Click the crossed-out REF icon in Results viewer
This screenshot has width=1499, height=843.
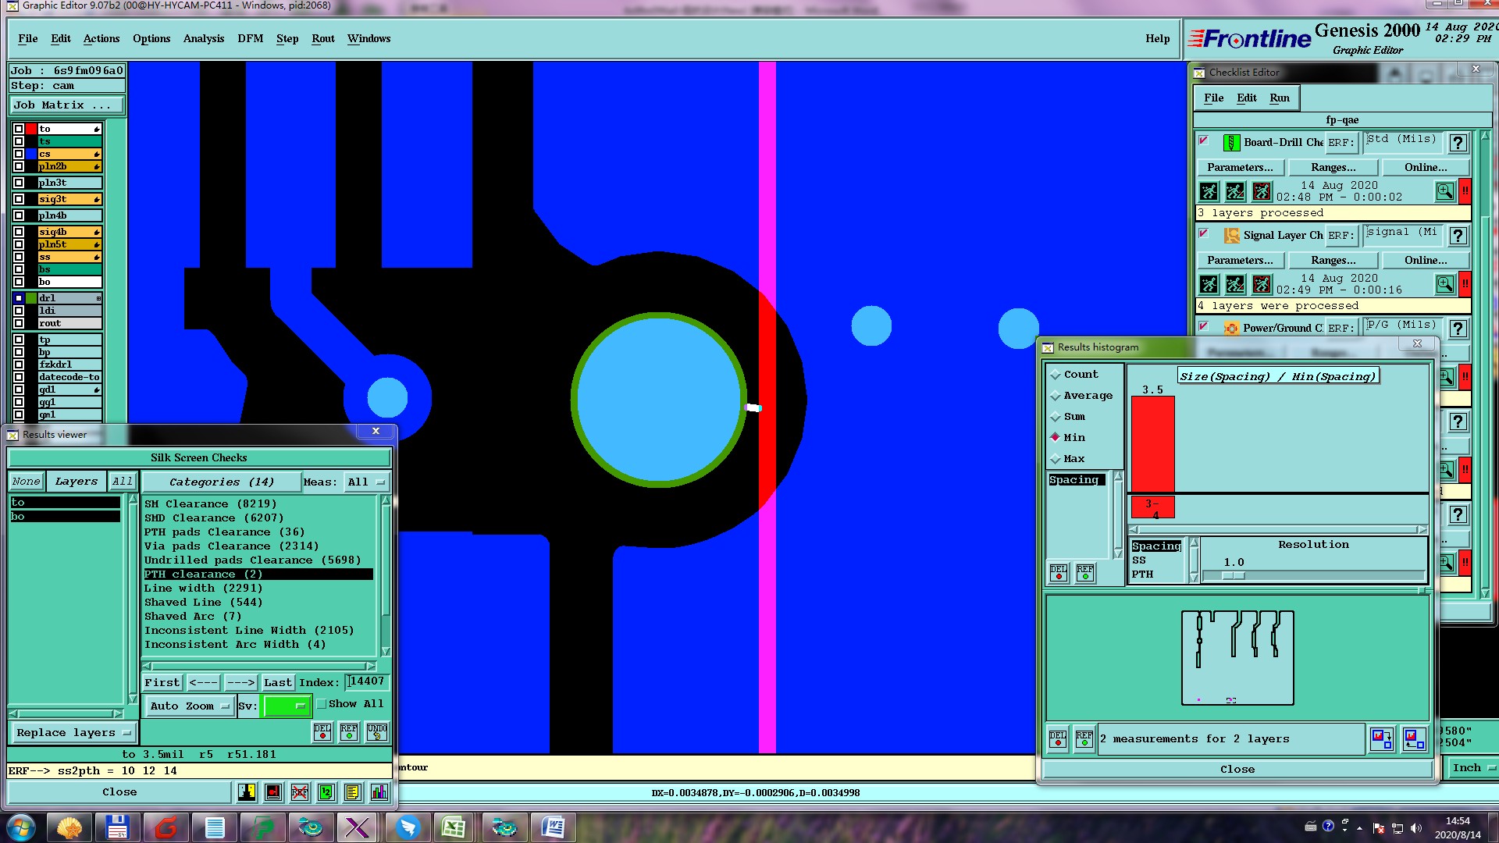point(300,792)
